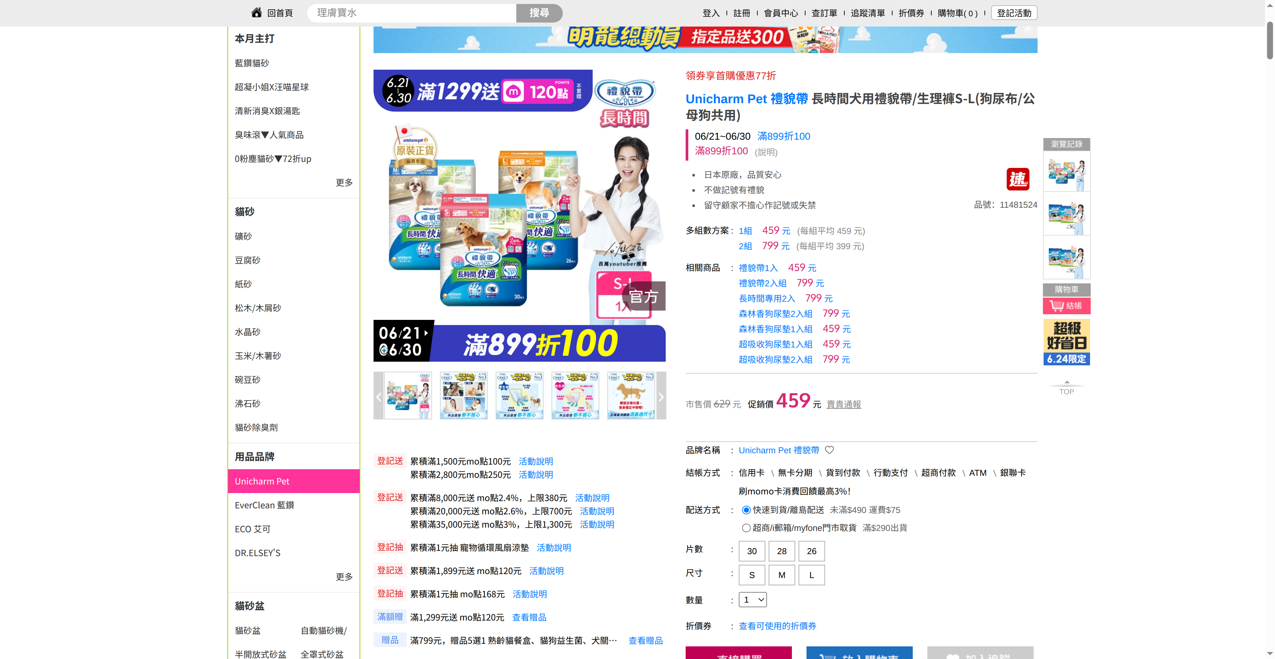This screenshot has height=659, width=1275.
Task: Open 註冊 in the top navigation
Action: (741, 13)
